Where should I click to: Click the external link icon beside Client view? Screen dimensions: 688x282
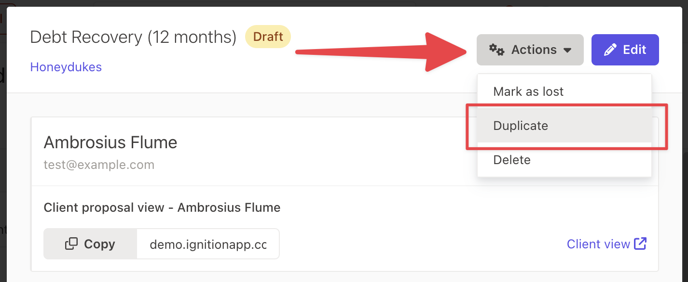pyautogui.click(x=640, y=244)
